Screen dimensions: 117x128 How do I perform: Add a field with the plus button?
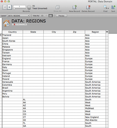pyautogui.click(x=107, y=32)
